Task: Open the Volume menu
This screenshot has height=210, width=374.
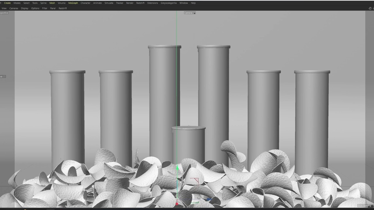Action: click(x=62, y=3)
